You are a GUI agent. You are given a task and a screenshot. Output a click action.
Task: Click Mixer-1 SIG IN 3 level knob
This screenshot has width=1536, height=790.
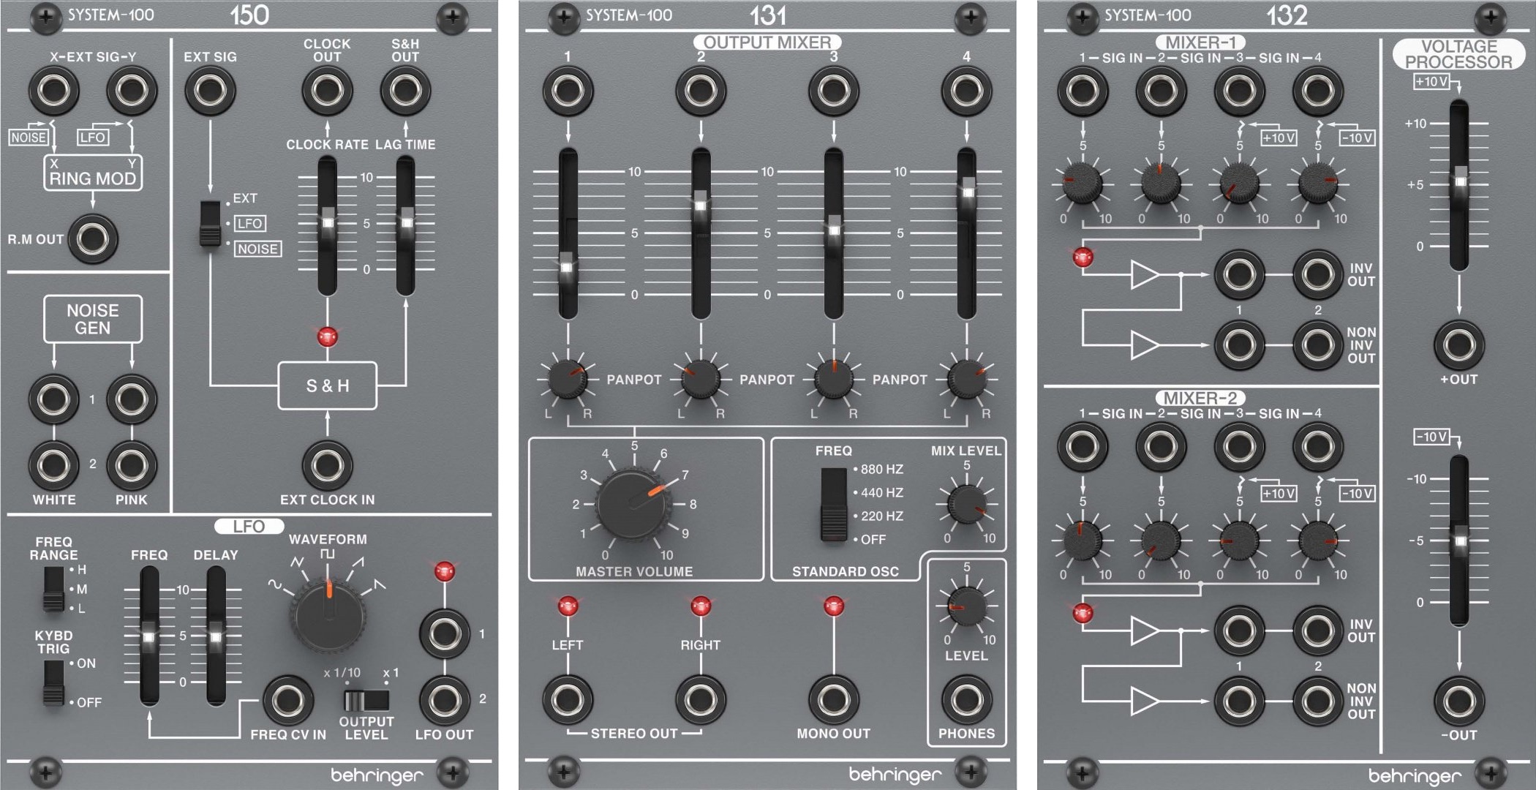[x=1239, y=183]
